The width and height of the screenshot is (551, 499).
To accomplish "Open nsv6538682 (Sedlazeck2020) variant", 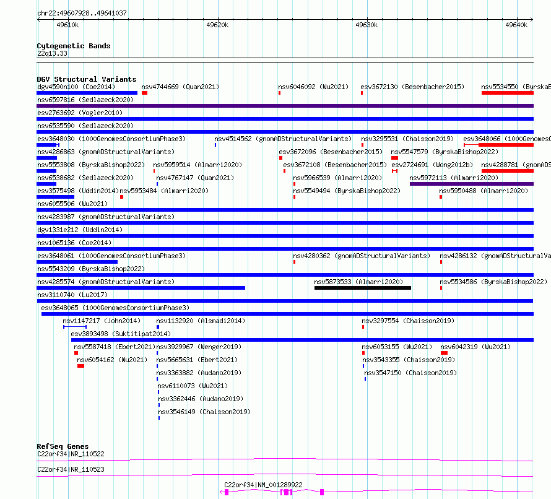I will [x=85, y=178].
